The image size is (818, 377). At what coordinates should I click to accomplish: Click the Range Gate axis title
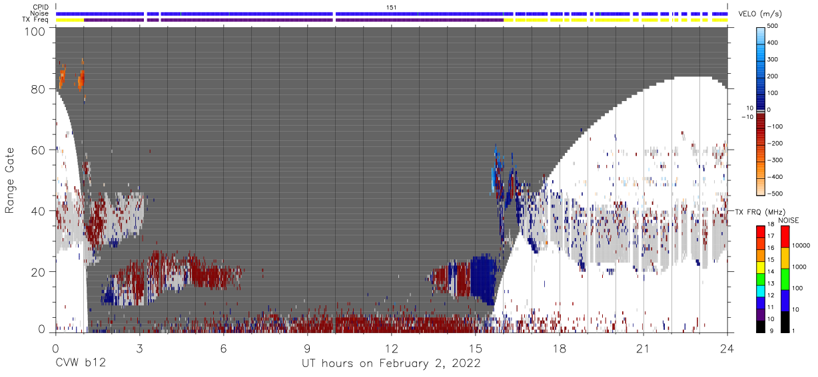click(x=10, y=180)
